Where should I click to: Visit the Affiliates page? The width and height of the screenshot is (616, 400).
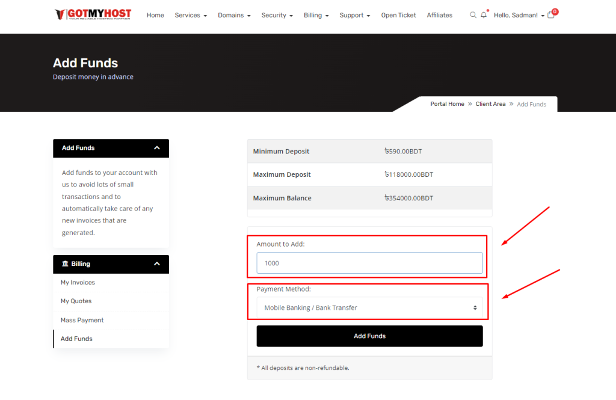point(439,15)
